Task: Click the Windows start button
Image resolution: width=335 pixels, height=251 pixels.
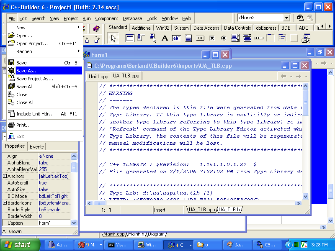Action: pyautogui.click(x=20, y=245)
